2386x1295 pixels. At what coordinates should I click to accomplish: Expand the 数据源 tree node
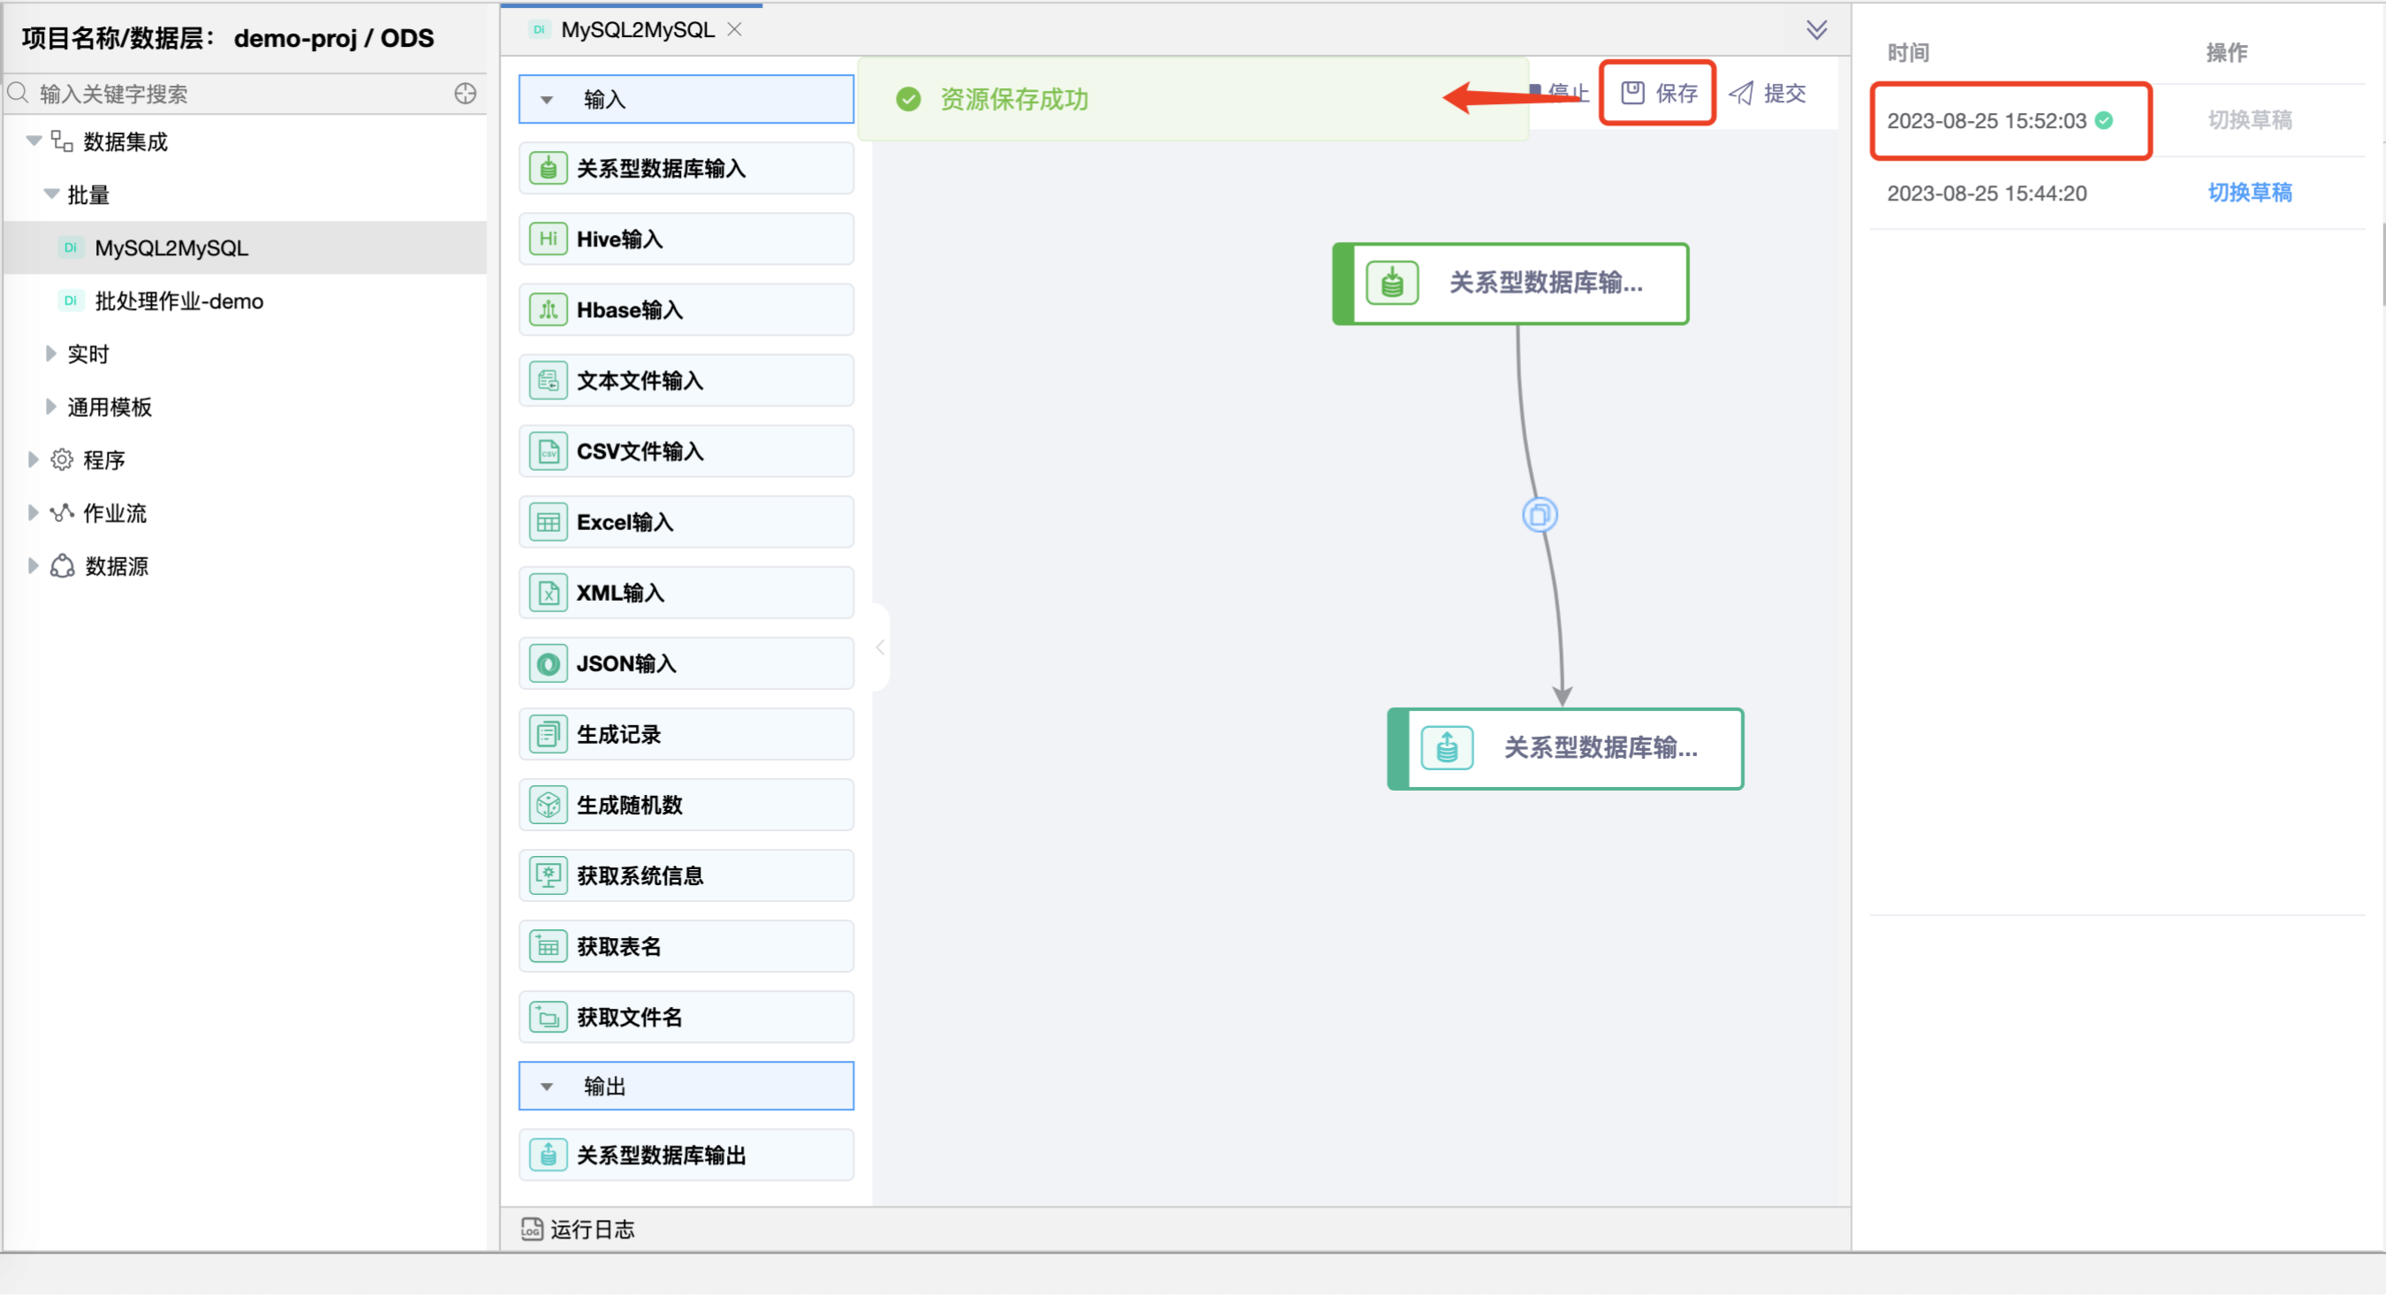34,566
